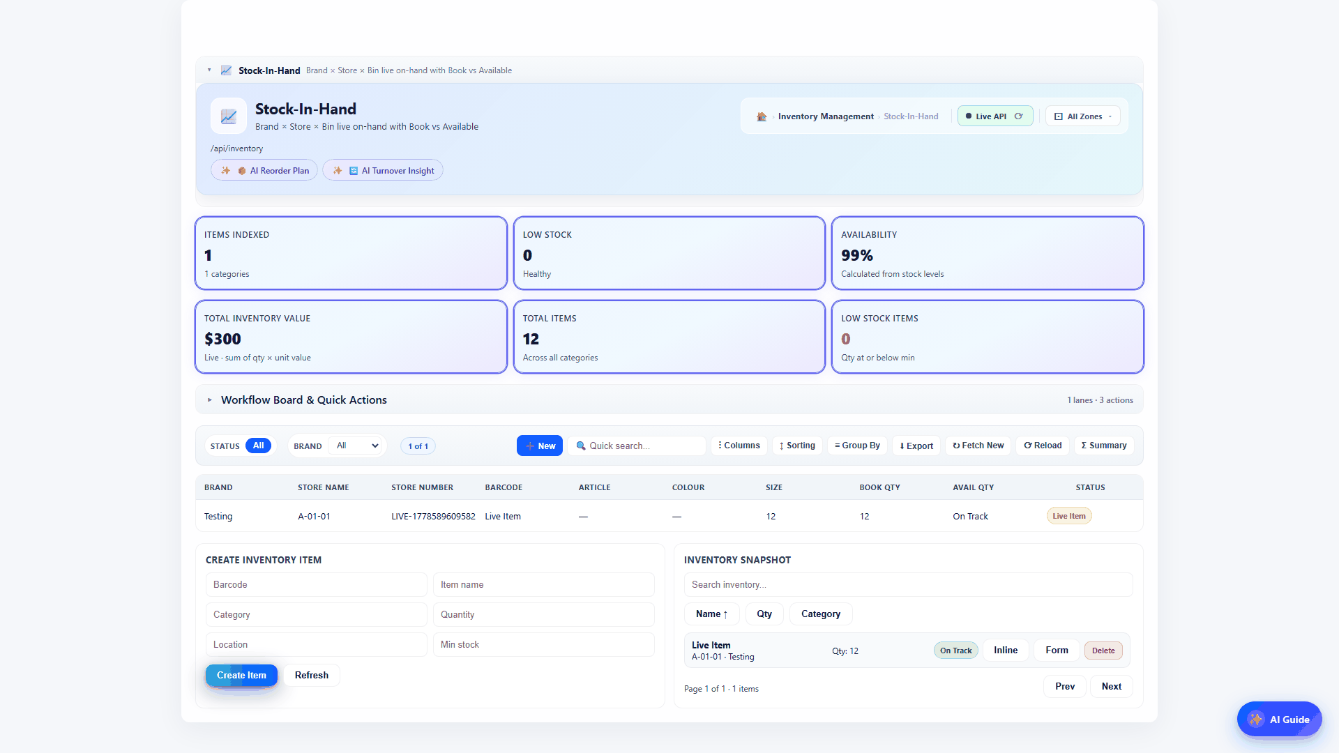The height and width of the screenshot is (753, 1339).
Task: Click the Live Item status badge in table
Action: click(1069, 517)
